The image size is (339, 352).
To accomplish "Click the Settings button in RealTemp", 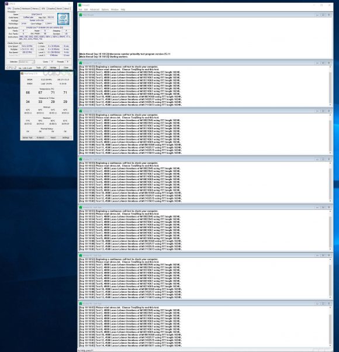I will (65, 137).
